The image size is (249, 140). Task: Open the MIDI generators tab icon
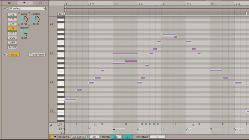(x=40, y=3)
